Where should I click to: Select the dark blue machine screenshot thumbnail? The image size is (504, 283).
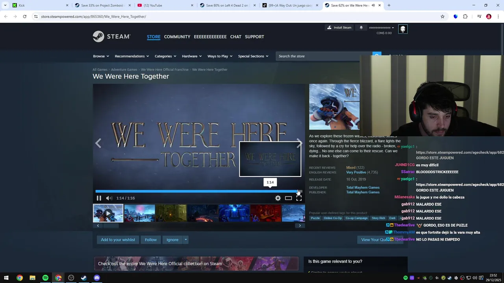(x=234, y=213)
